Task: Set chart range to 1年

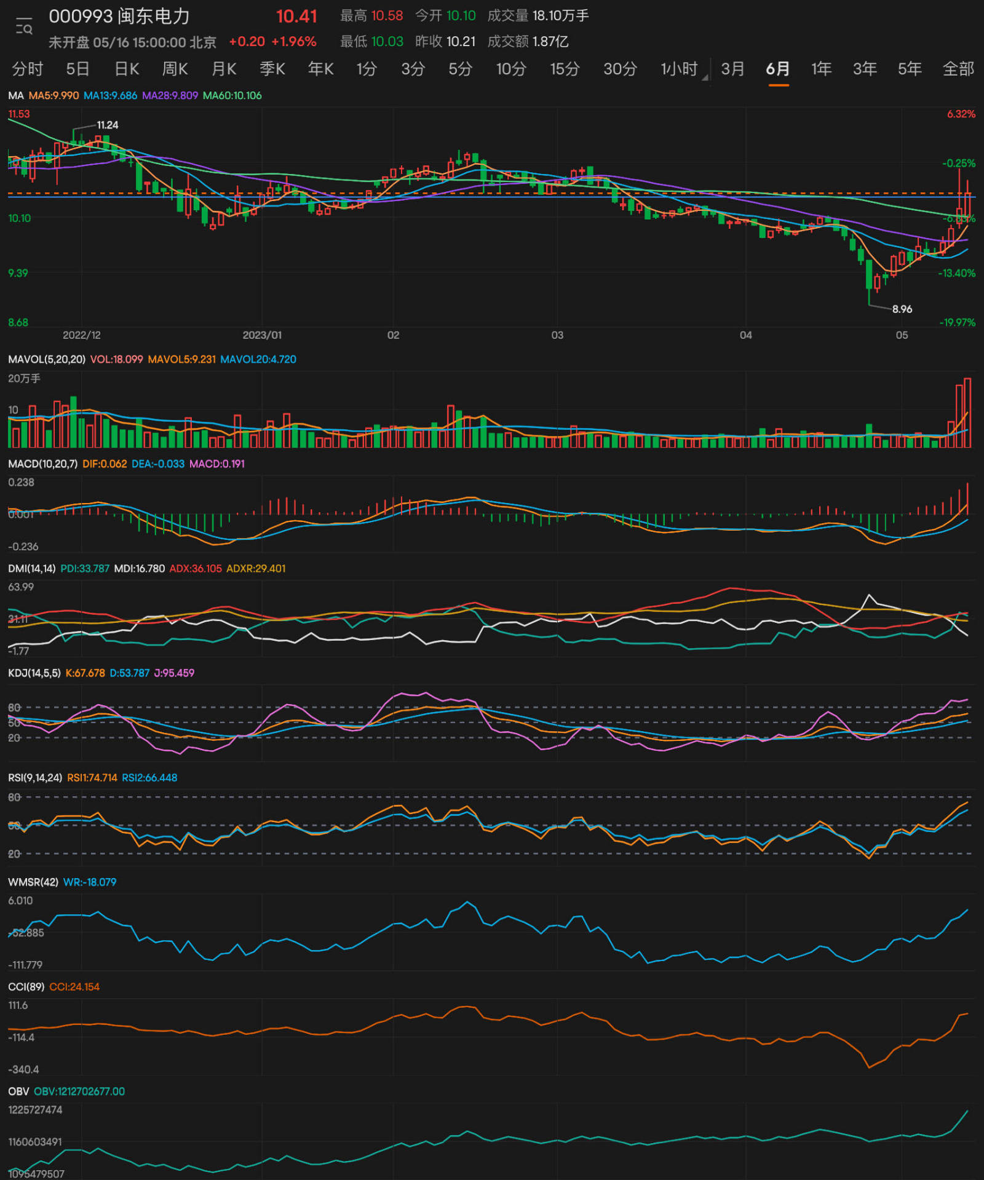Action: tap(821, 69)
